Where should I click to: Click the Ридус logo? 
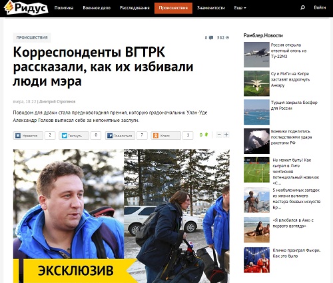click(x=26, y=8)
